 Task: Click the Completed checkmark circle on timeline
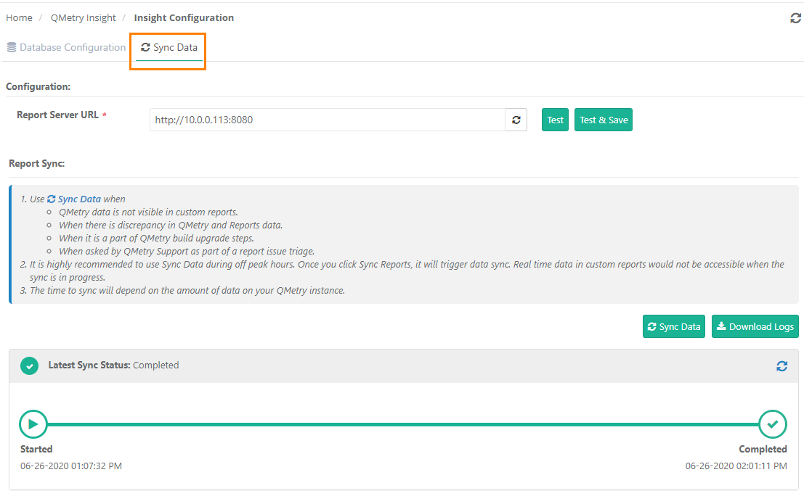773,424
